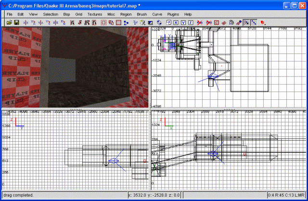308x201 pixels.
Task: Toggle the red patch wireframe button
Action: tap(224, 23)
